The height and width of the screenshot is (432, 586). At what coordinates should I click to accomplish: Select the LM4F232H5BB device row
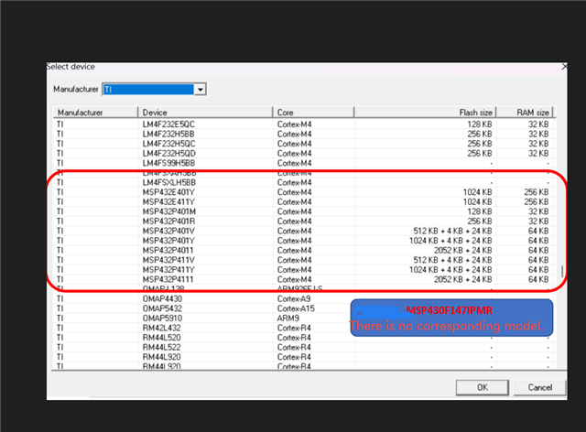[x=304, y=135]
